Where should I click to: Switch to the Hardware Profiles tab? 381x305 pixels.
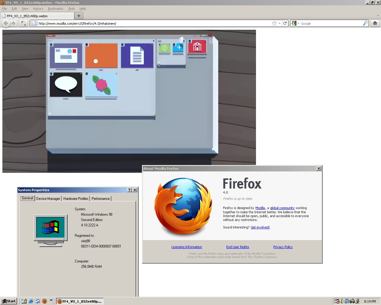(x=76, y=199)
